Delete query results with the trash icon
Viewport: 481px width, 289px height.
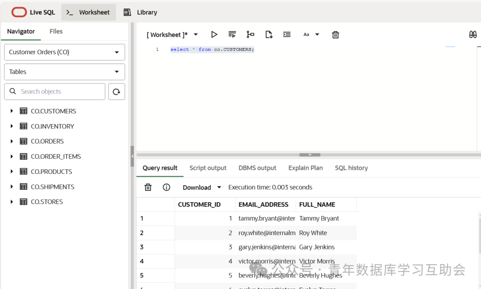click(x=148, y=187)
